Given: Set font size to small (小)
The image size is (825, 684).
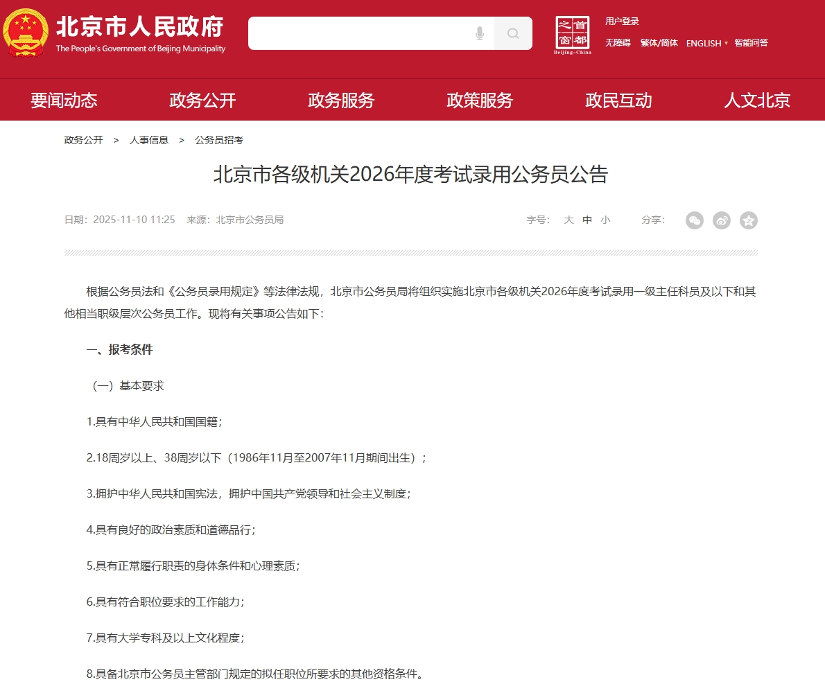Looking at the screenshot, I should click(x=605, y=220).
